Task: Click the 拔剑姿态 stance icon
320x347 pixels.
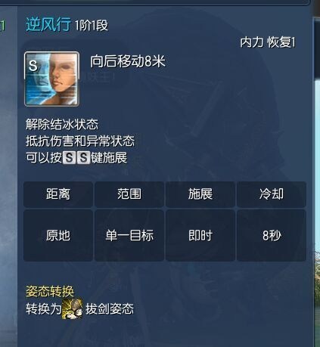Action: 73,309
